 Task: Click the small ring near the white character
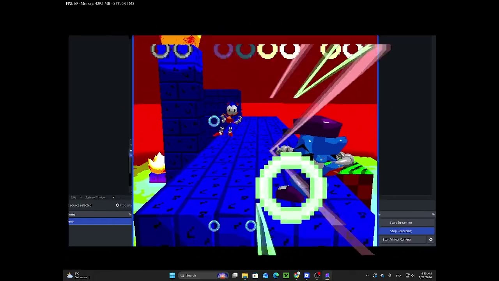214,121
